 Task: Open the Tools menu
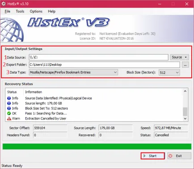click(20, 12)
